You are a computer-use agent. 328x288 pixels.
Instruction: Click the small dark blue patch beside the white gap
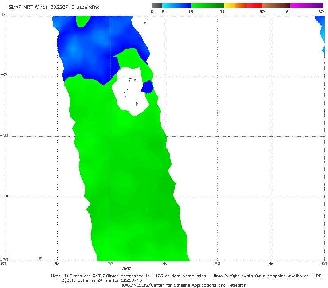147,87
